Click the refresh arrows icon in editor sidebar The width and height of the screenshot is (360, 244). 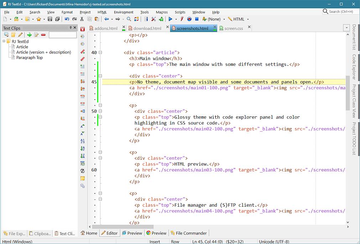pos(83,171)
